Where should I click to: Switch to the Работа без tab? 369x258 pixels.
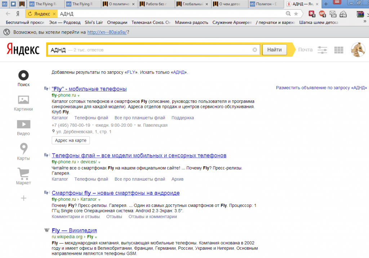point(156,4)
